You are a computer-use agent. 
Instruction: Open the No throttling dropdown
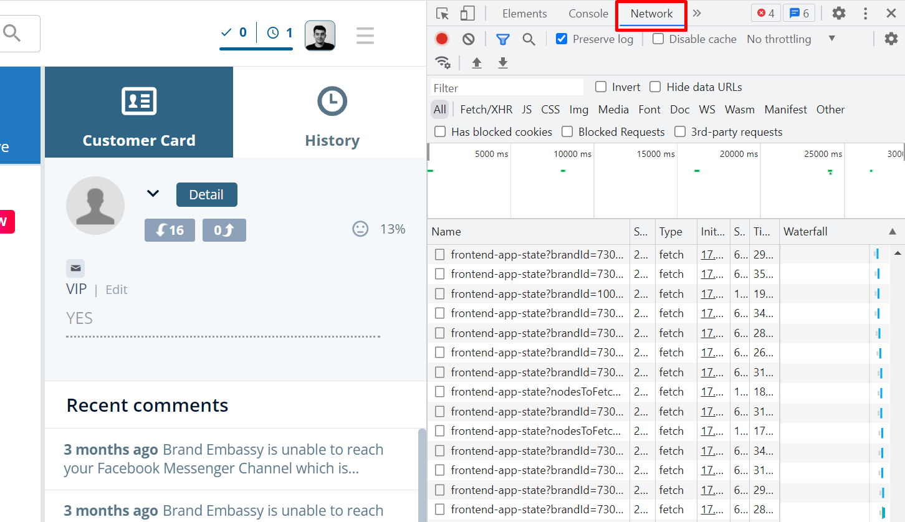(791, 39)
